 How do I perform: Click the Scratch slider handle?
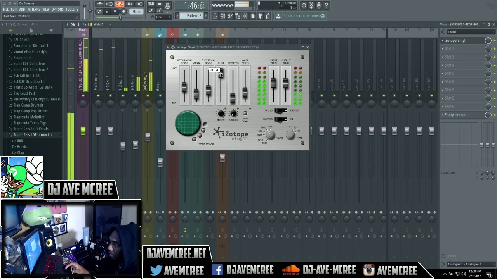233,98
